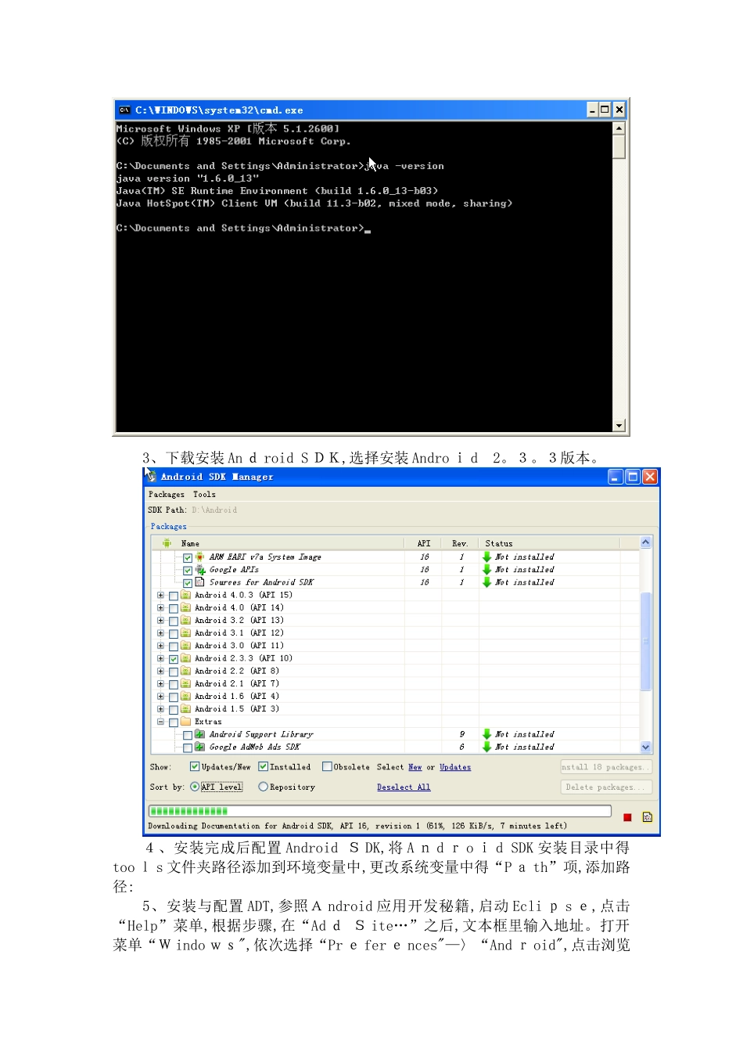
Task: Expand the Android 3.1 (API 12) node
Action: tap(160, 632)
